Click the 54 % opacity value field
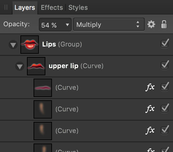The width and height of the screenshot is (173, 152). click(x=55, y=25)
